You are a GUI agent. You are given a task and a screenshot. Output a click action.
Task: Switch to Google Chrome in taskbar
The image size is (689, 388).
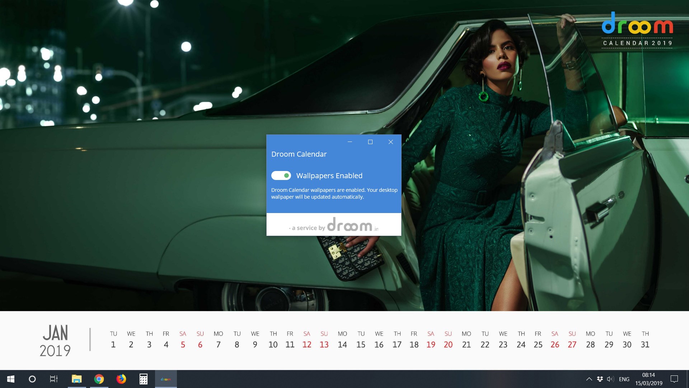(x=99, y=379)
